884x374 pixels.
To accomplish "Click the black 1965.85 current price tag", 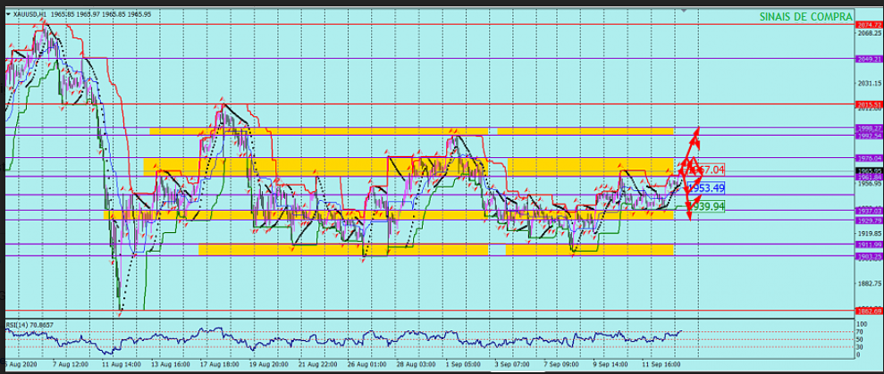I will click(869, 170).
